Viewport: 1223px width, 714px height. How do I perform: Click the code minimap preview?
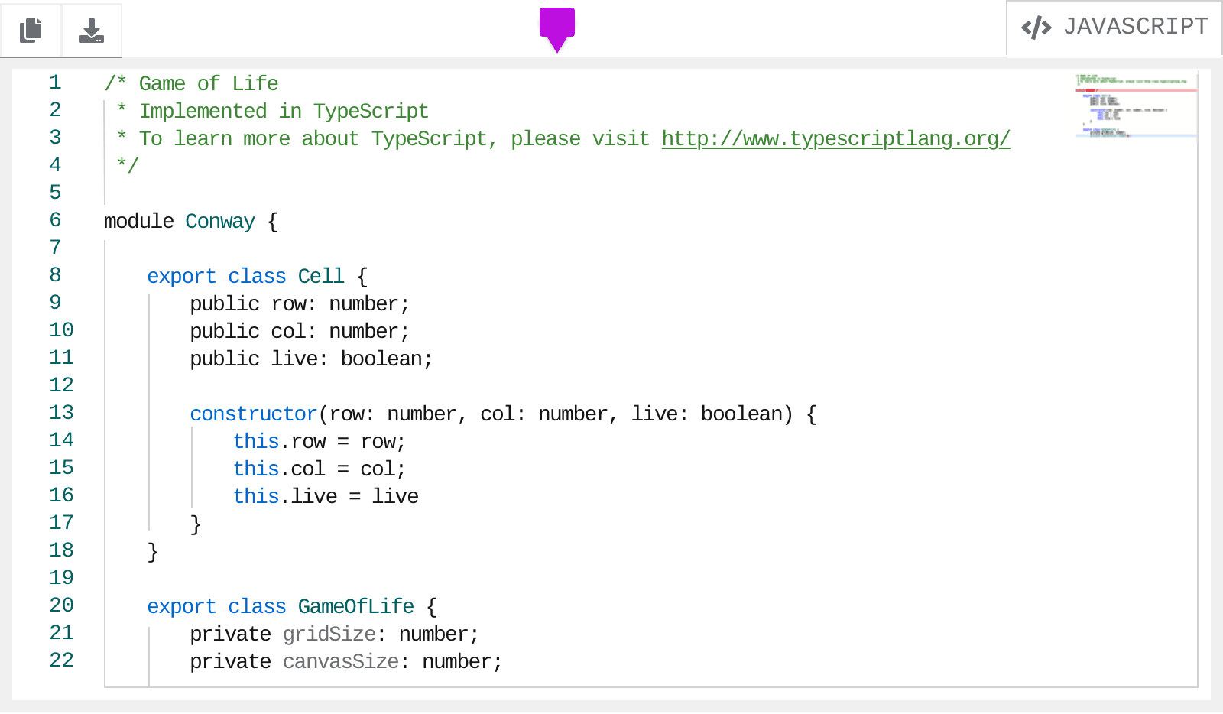(1135, 105)
